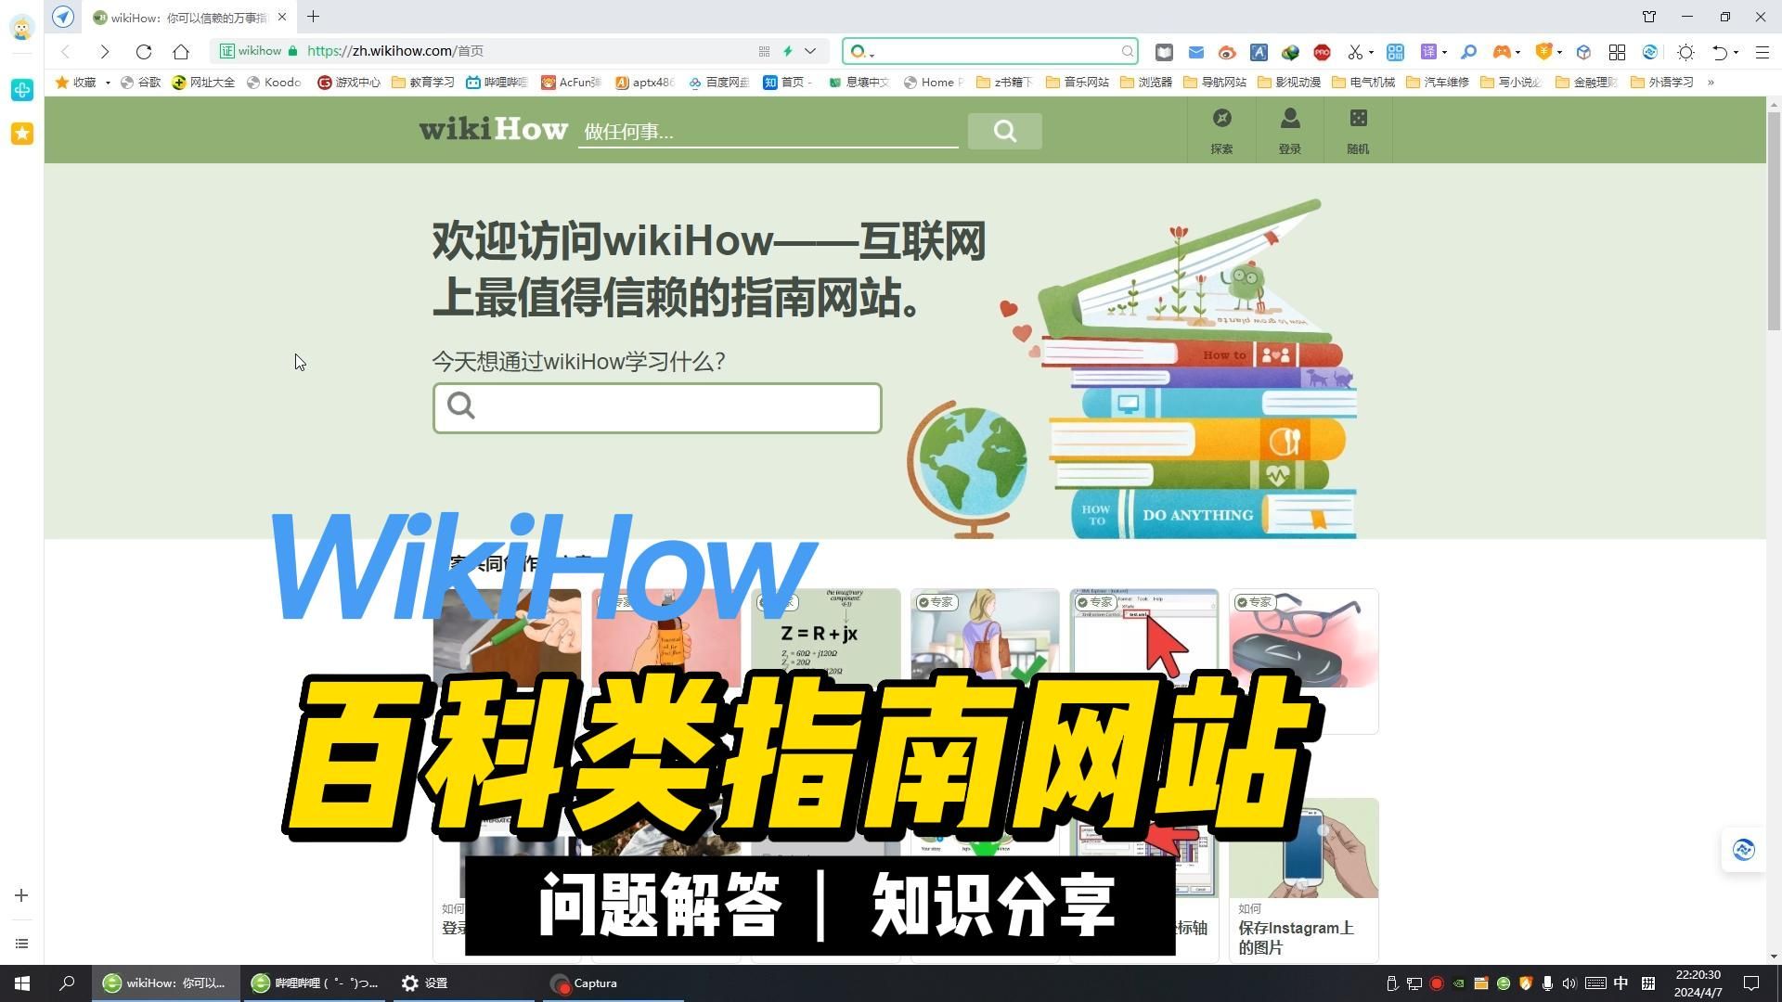Open the glasses and case article thumbnail
Image resolution: width=1782 pixels, height=1002 pixels.
(x=1303, y=640)
